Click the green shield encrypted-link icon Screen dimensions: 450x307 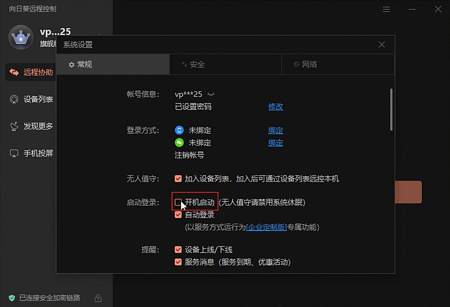pos(11,297)
